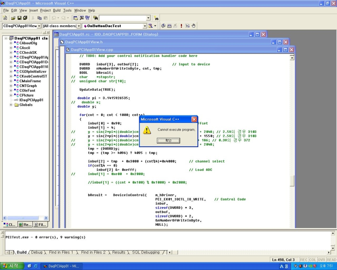Open the undo history dropdown arrow
This screenshot has width=337, height=270.
coord(58,18)
